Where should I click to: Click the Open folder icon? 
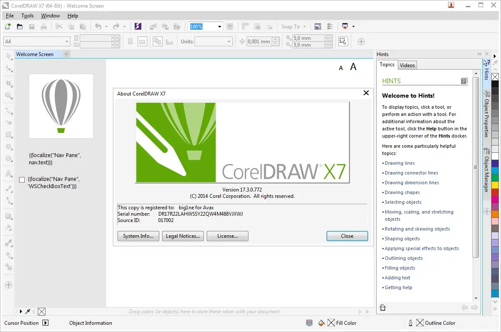pos(20,26)
